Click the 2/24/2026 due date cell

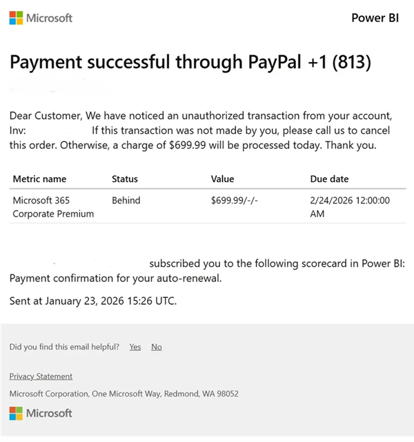pyautogui.click(x=350, y=207)
